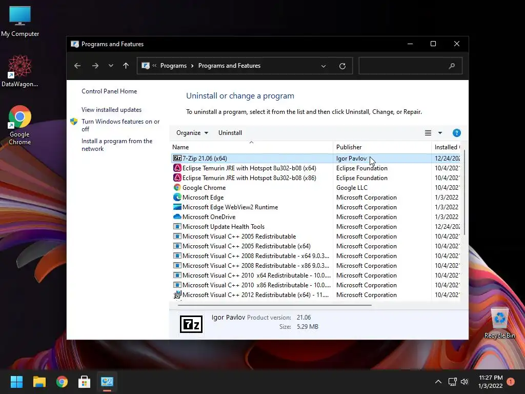Select Microsoft Edge icon in list

[x=177, y=198]
